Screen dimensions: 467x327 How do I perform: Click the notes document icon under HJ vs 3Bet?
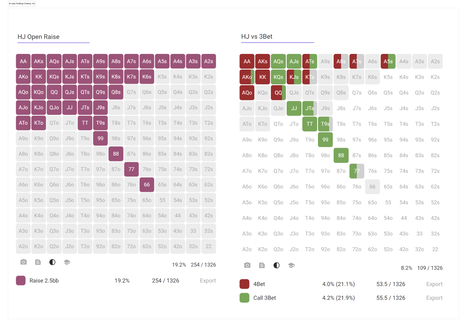pyautogui.click(x=262, y=265)
